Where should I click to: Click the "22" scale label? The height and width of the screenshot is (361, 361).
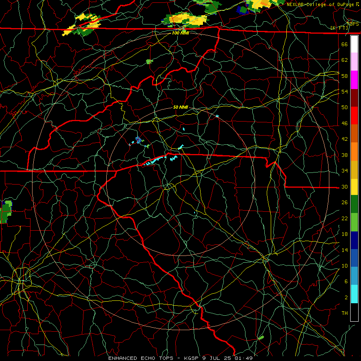tap(345, 218)
